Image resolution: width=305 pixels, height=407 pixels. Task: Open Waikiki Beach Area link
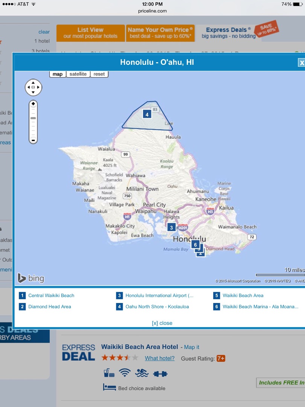coord(243,295)
